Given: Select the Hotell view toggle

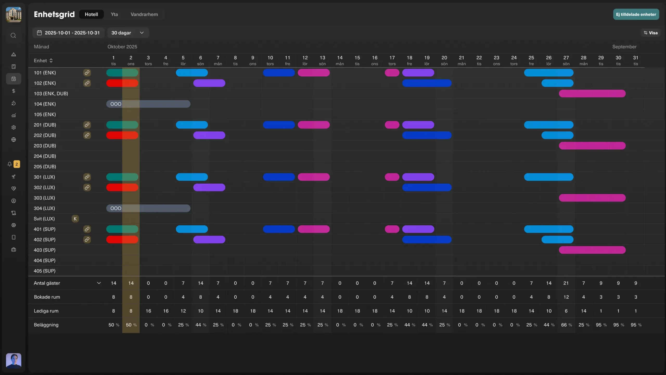Looking at the screenshot, I should (91, 14).
